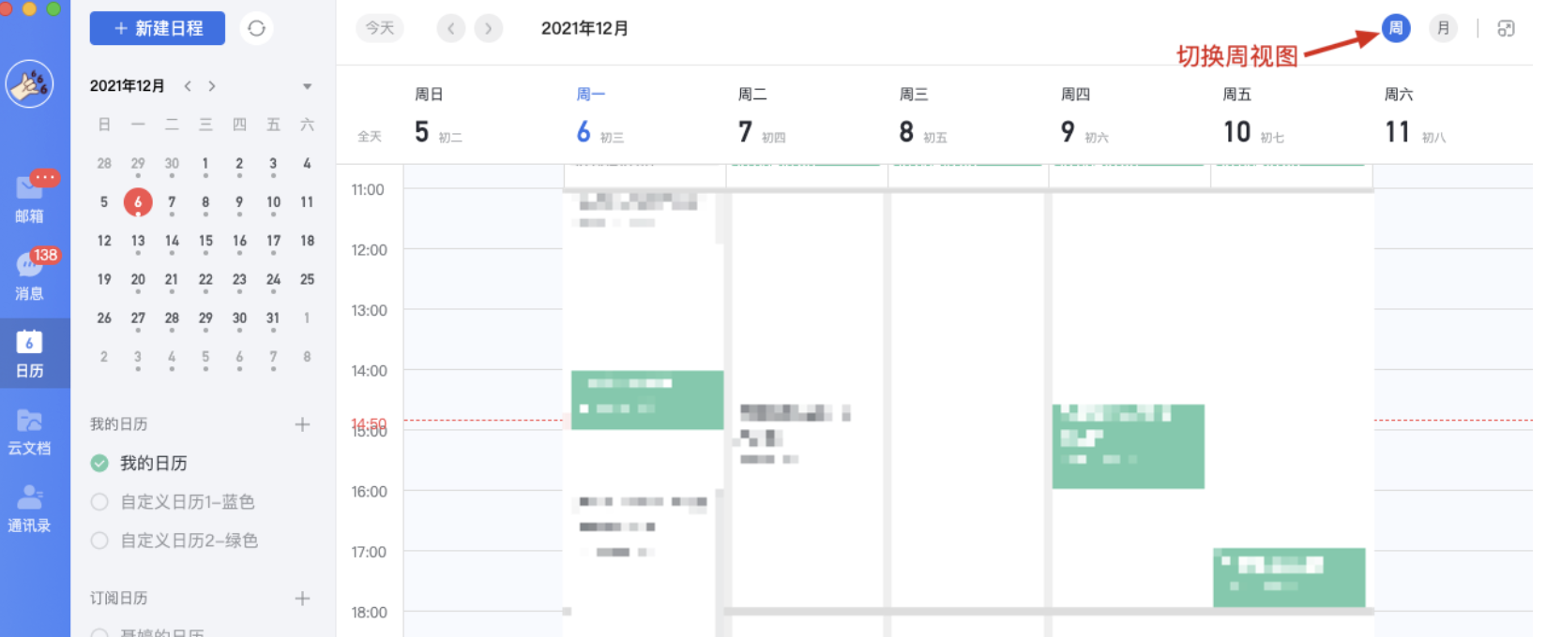Go to the next week in the main view

(488, 28)
